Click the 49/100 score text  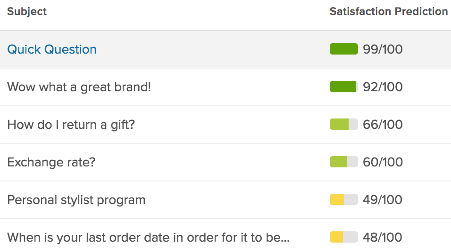[x=383, y=200]
